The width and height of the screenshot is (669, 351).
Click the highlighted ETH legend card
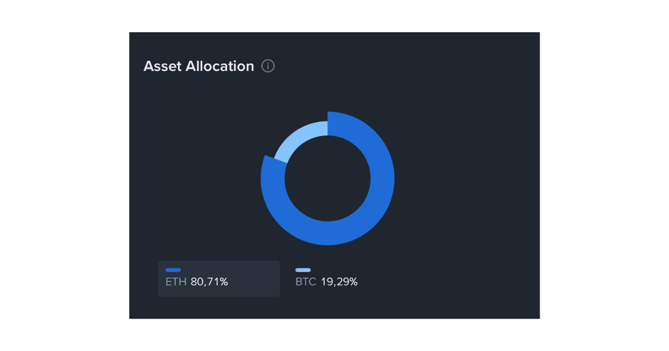click(x=219, y=279)
